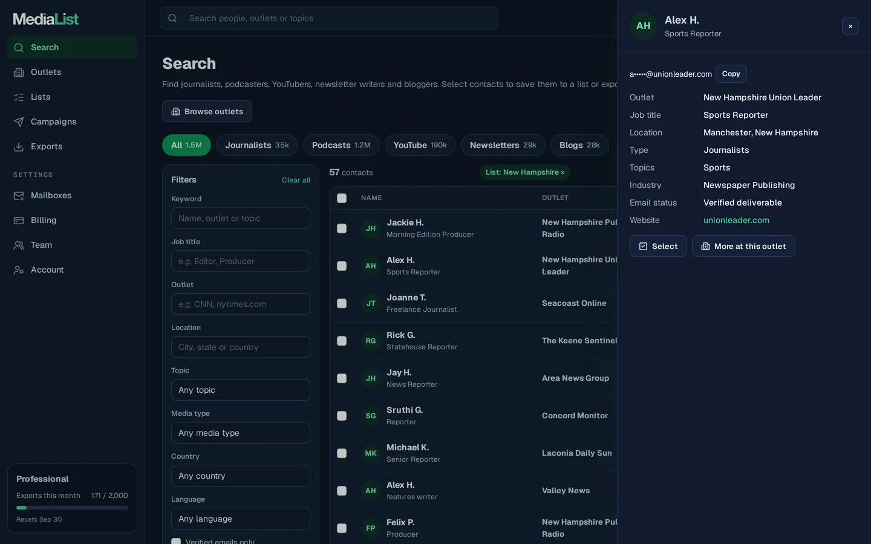Switch to the Journalists 35k tab
This screenshot has height=544, width=871.
[257, 145]
